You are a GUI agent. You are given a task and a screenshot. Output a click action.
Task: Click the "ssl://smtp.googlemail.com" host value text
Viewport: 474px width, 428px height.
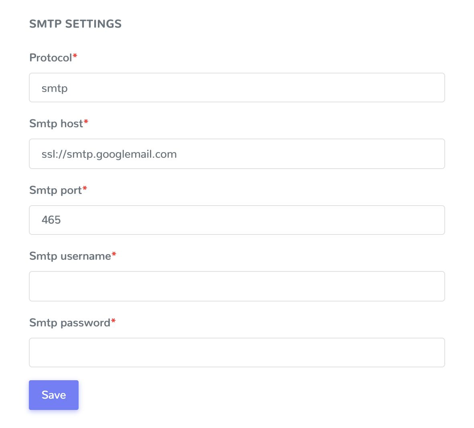coord(109,154)
